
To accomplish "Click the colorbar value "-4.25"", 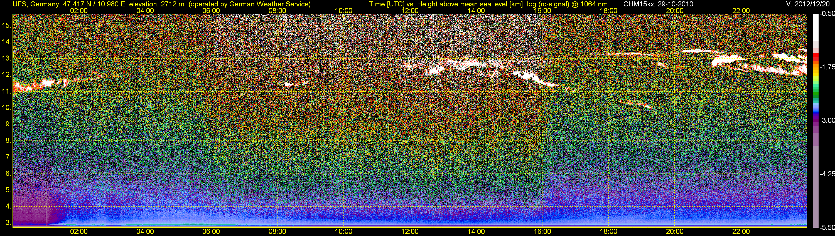I will [x=827, y=174].
